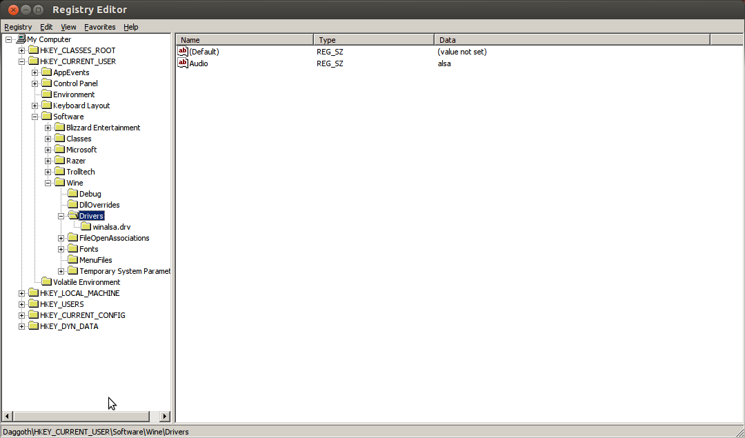Viewport: 745px width, 438px height.
Task: Expand the Fonts key
Action: pyautogui.click(x=61, y=249)
